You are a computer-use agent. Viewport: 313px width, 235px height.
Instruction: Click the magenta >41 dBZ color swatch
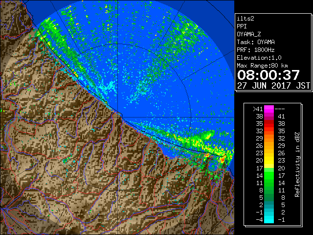(x=269, y=109)
